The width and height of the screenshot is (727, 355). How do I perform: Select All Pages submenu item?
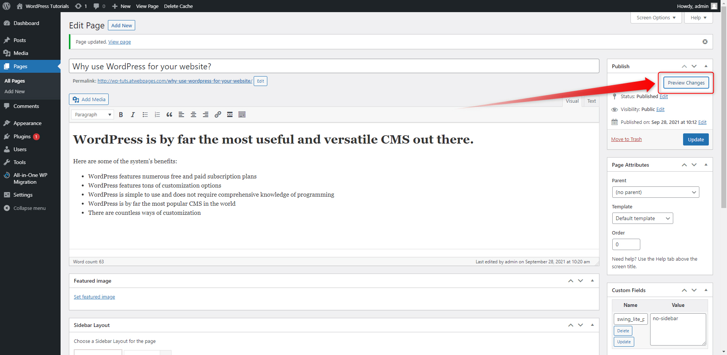[15, 81]
